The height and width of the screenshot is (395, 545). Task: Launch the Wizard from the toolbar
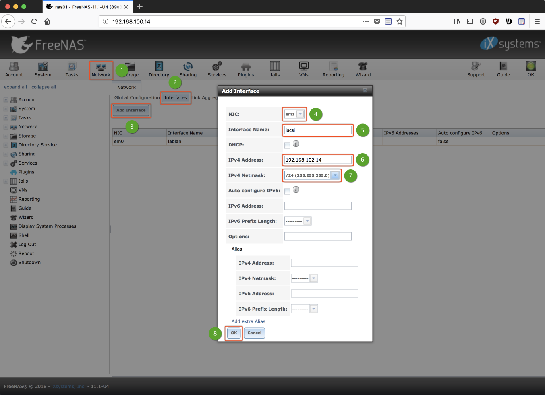pyautogui.click(x=363, y=69)
